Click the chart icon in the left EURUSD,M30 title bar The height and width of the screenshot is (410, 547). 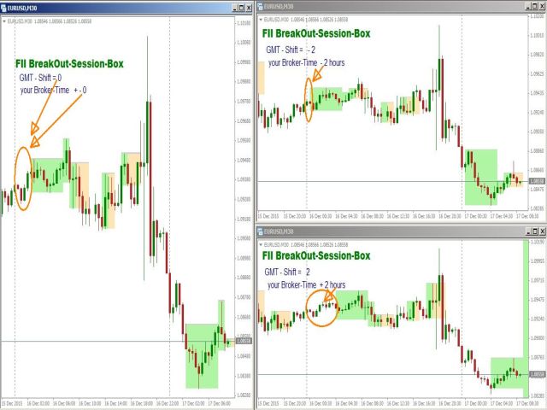coord(3,8)
